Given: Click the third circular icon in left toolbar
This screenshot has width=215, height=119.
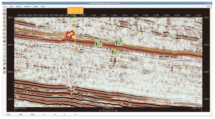Looking at the screenshot, I should coord(5,18).
